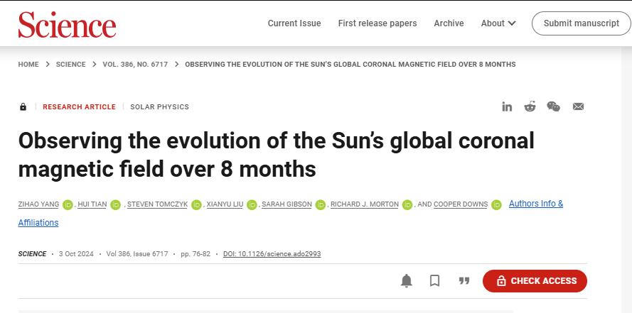632x313 pixels.
Task: Open the Current Issue menu item
Action: point(294,23)
